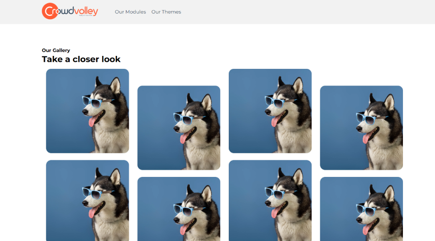Open the lower husky photo in second column
Screen dimensions: 435x241
(178, 209)
